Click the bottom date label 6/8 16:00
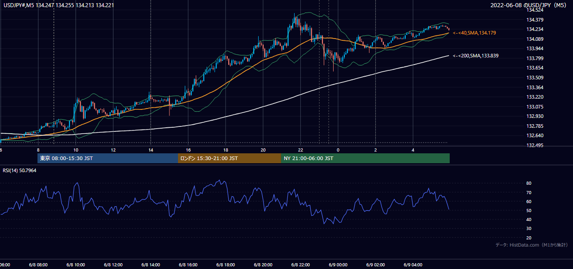 pos(188,265)
